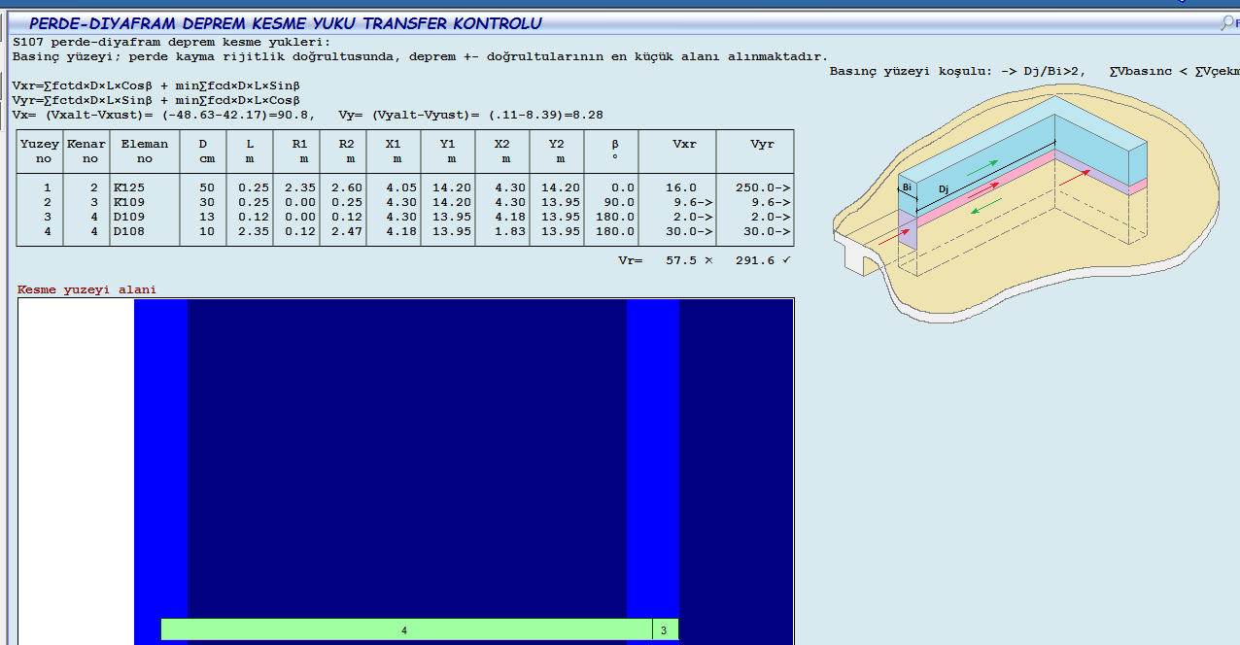Click the Bi dimension label in diagram
This screenshot has width=1240, height=645.
click(907, 187)
